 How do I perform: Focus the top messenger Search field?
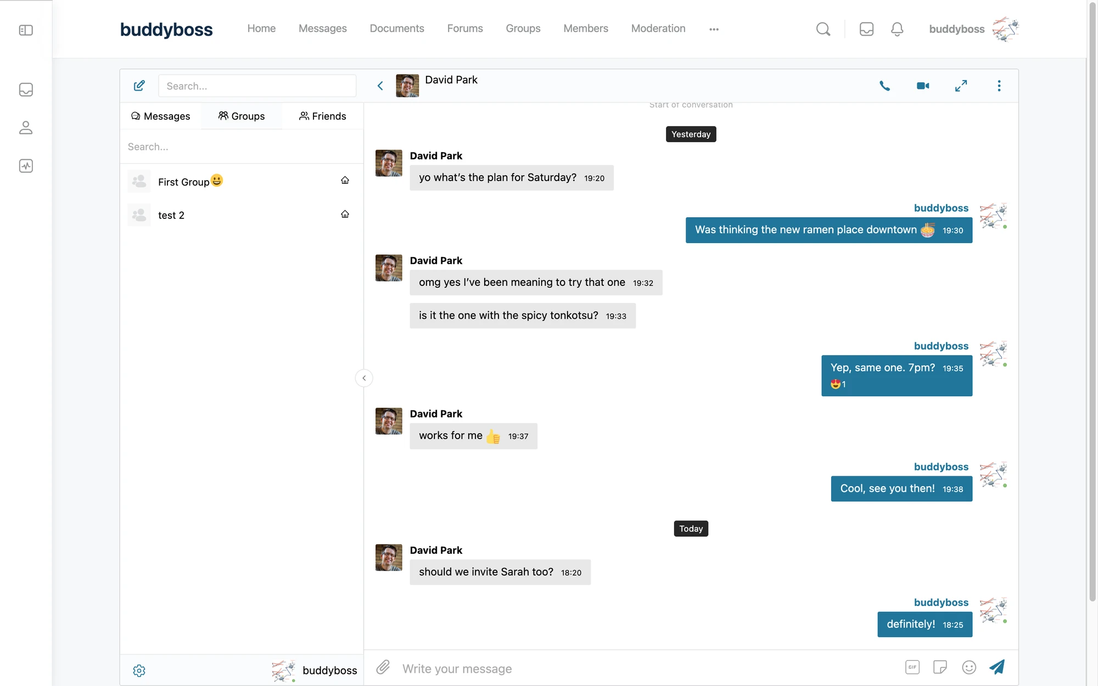click(257, 86)
